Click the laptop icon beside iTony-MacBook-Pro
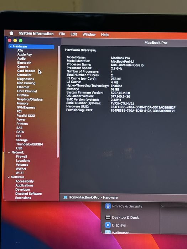Image resolution: width=187 pixels, height=249 pixels. coord(65,197)
